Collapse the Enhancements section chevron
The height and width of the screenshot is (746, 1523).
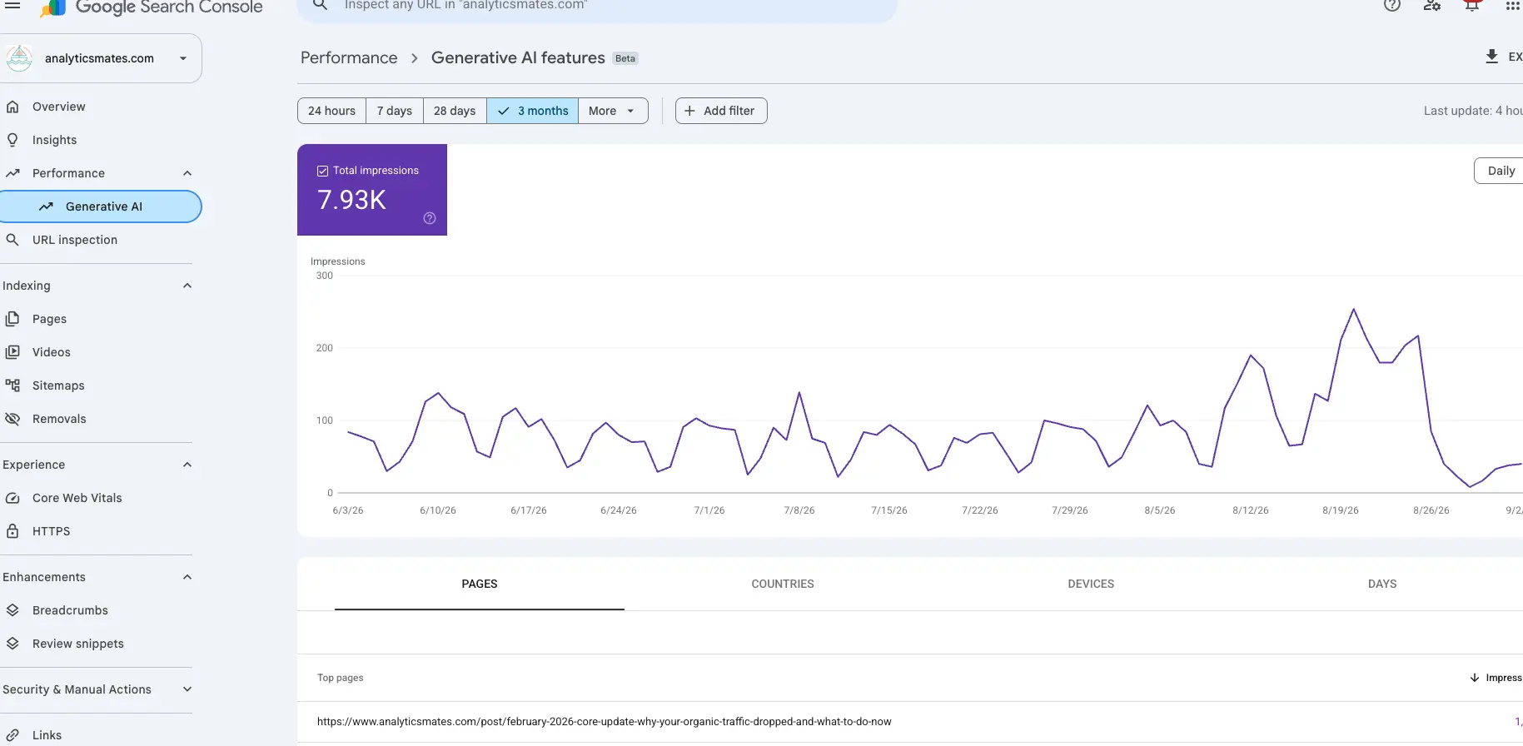coord(187,577)
